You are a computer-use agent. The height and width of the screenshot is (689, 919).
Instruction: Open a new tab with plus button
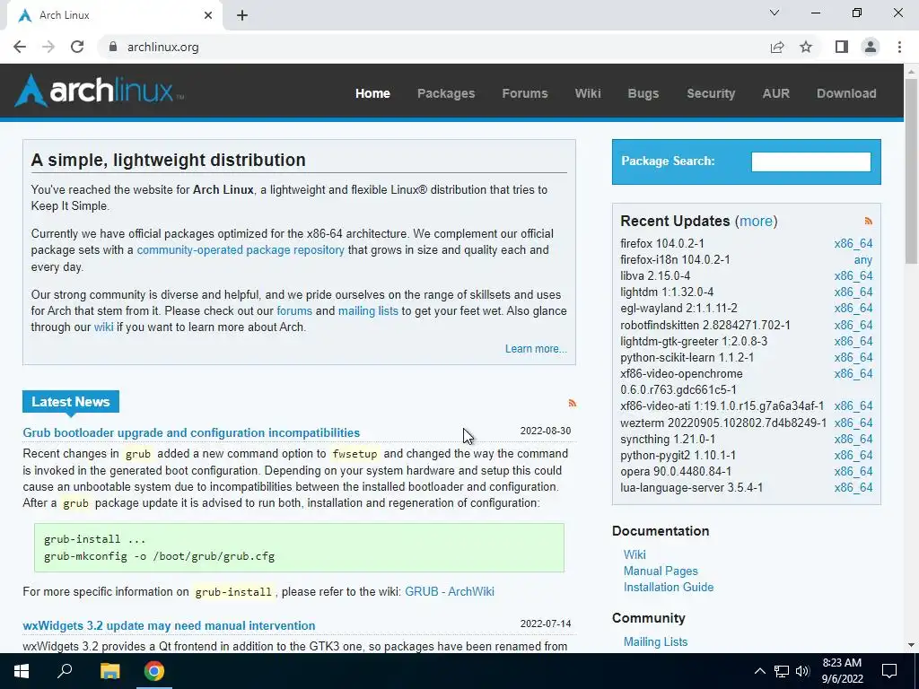(242, 15)
